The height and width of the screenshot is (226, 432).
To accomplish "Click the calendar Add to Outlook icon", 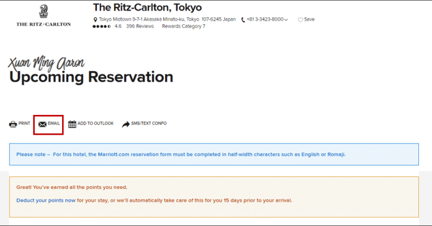I will [x=72, y=124].
